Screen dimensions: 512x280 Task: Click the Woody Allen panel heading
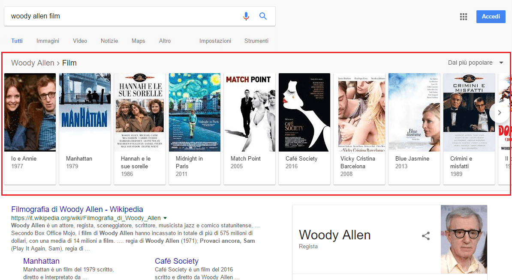(x=335, y=235)
